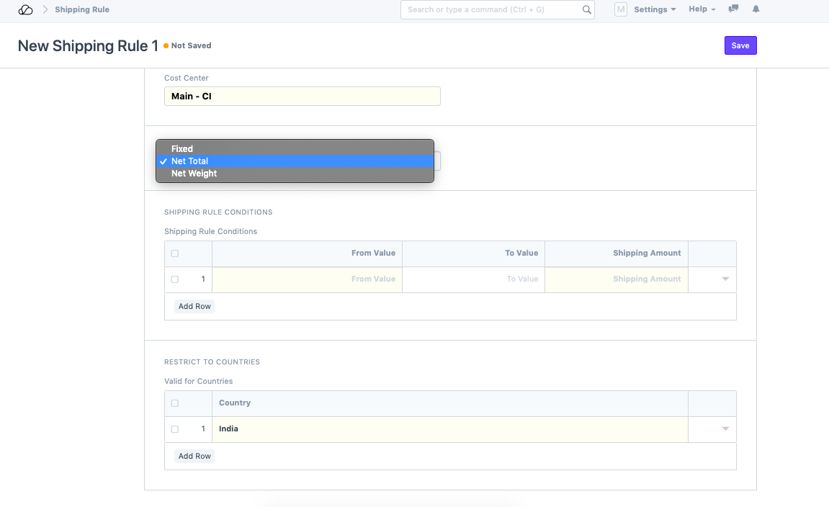Image resolution: width=829 pixels, height=507 pixels.
Task: Expand the conditions row 1 dropdown arrow
Action: 725,279
